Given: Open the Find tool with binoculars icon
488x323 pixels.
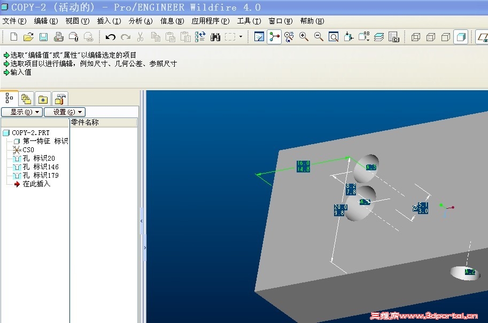Looking at the screenshot, I should (x=215, y=37).
